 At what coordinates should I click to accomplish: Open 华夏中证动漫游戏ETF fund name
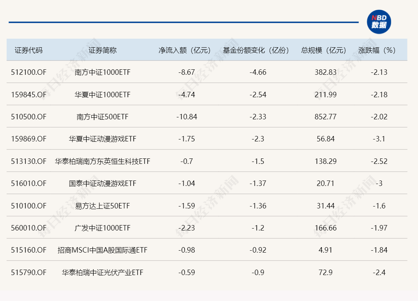click(x=102, y=139)
